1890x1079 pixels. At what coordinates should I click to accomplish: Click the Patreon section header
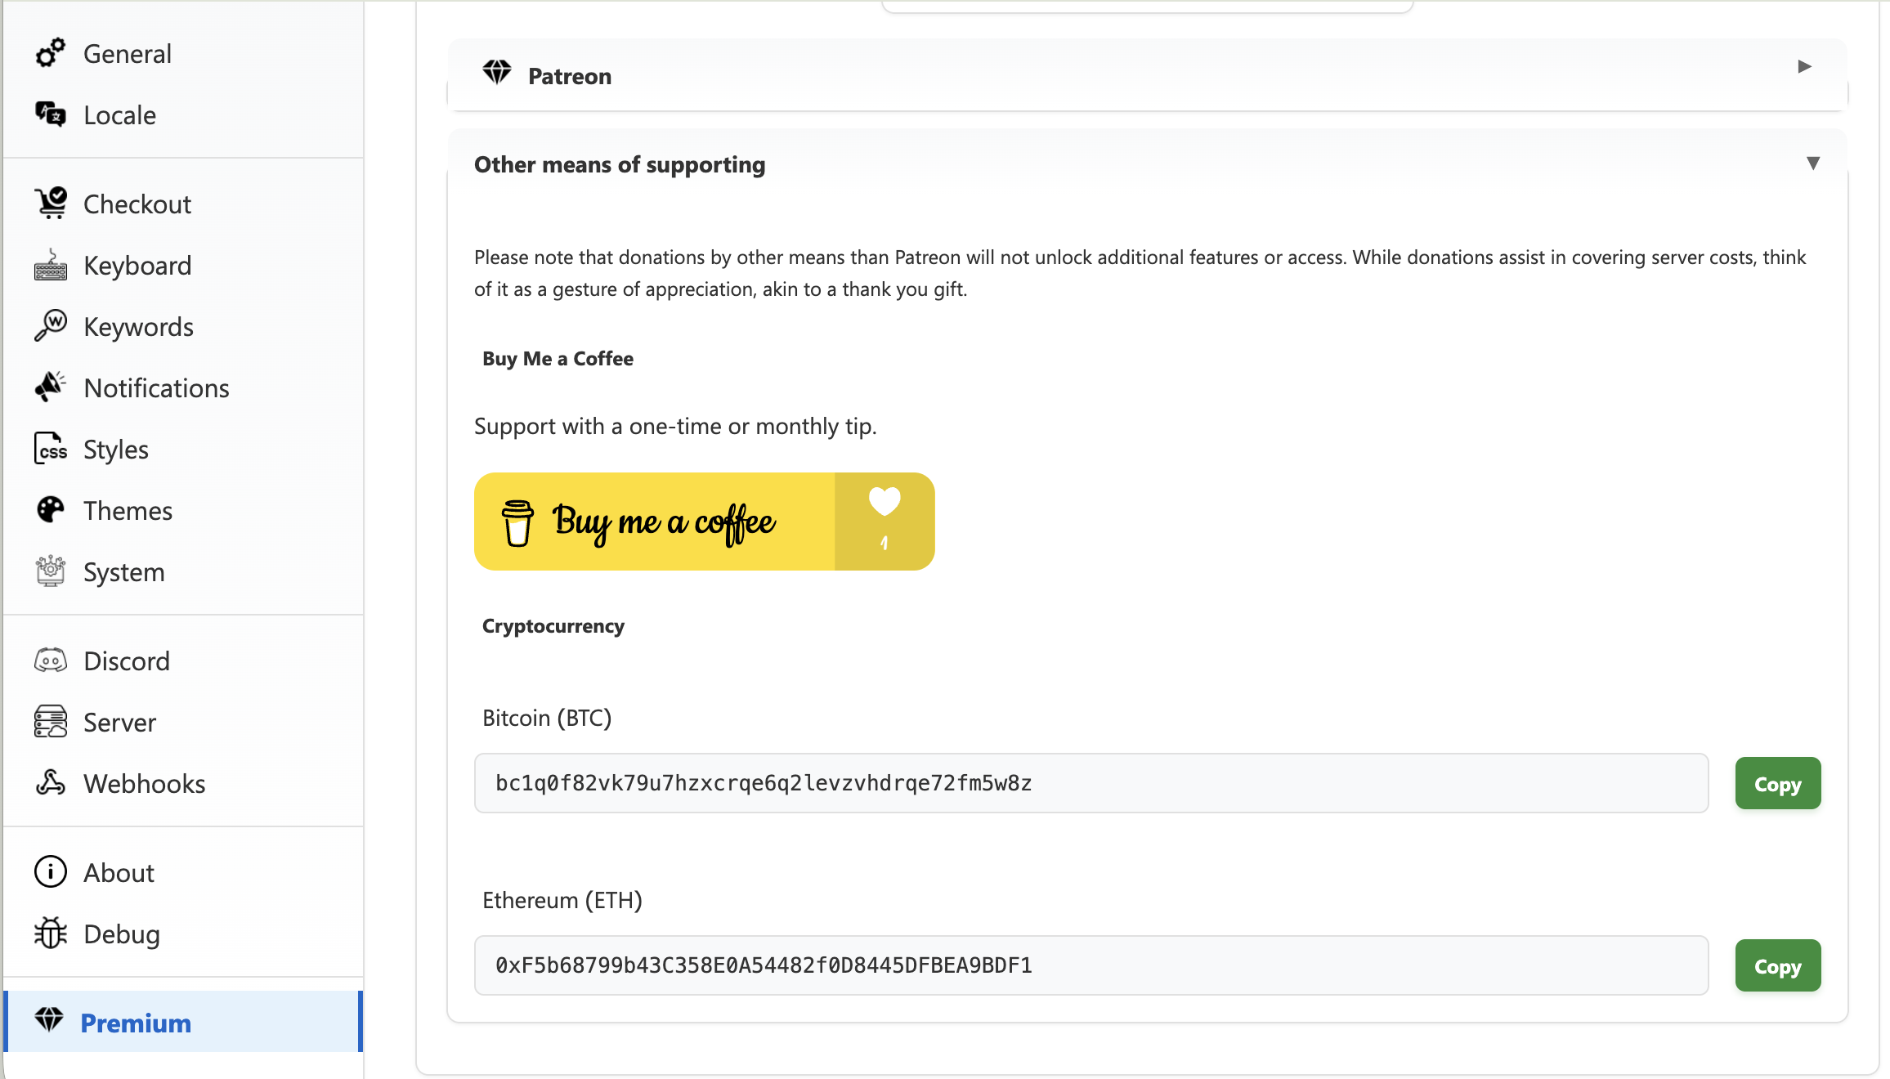[x=570, y=76]
